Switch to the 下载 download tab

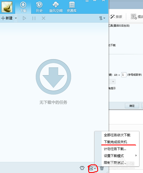(23, 7)
